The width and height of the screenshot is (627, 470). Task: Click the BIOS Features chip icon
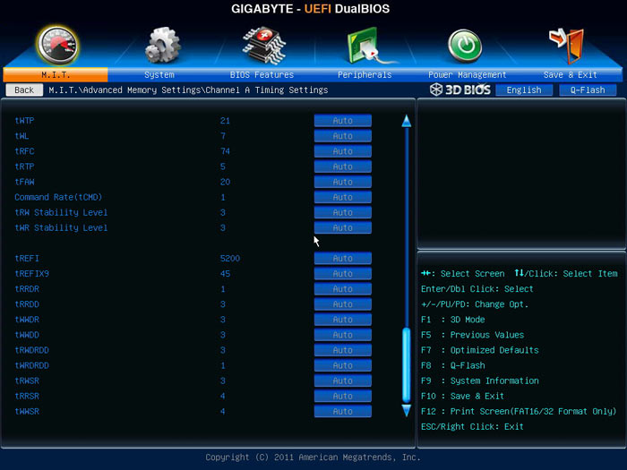tap(264, 46)
